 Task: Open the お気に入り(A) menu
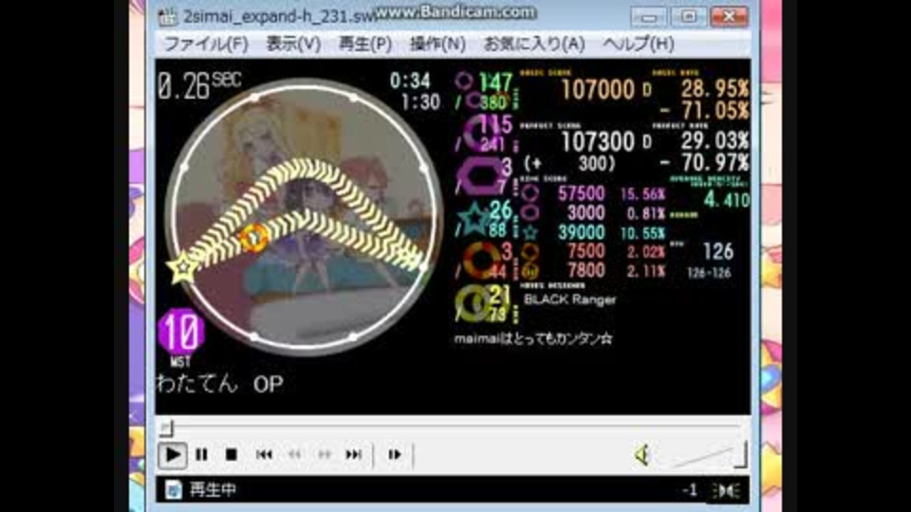coord(534,45)
